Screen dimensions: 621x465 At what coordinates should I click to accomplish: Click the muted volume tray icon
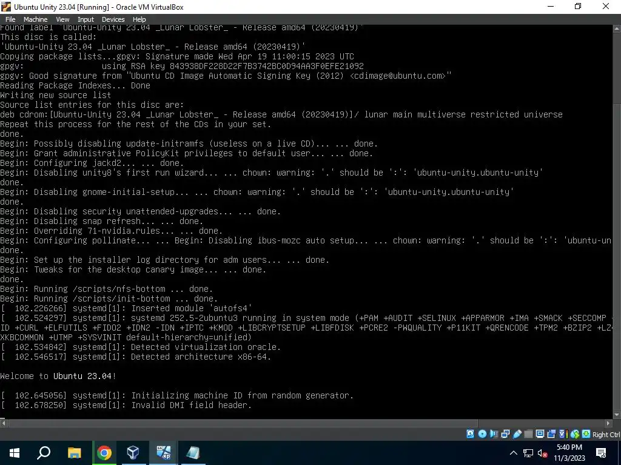click(543, 453)
